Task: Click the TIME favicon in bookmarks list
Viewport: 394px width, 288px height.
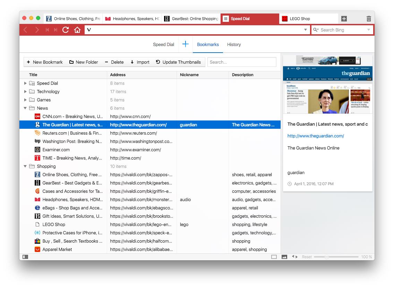Action: coord(37,158)
